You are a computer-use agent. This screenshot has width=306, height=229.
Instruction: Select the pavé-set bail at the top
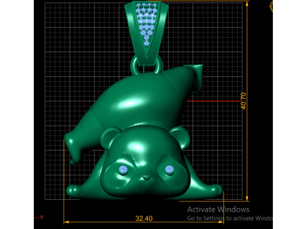147,33
